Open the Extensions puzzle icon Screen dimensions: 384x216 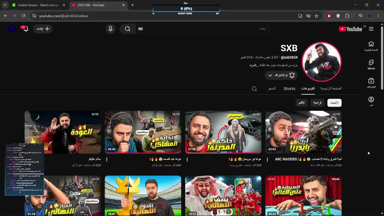coord(347,16)
